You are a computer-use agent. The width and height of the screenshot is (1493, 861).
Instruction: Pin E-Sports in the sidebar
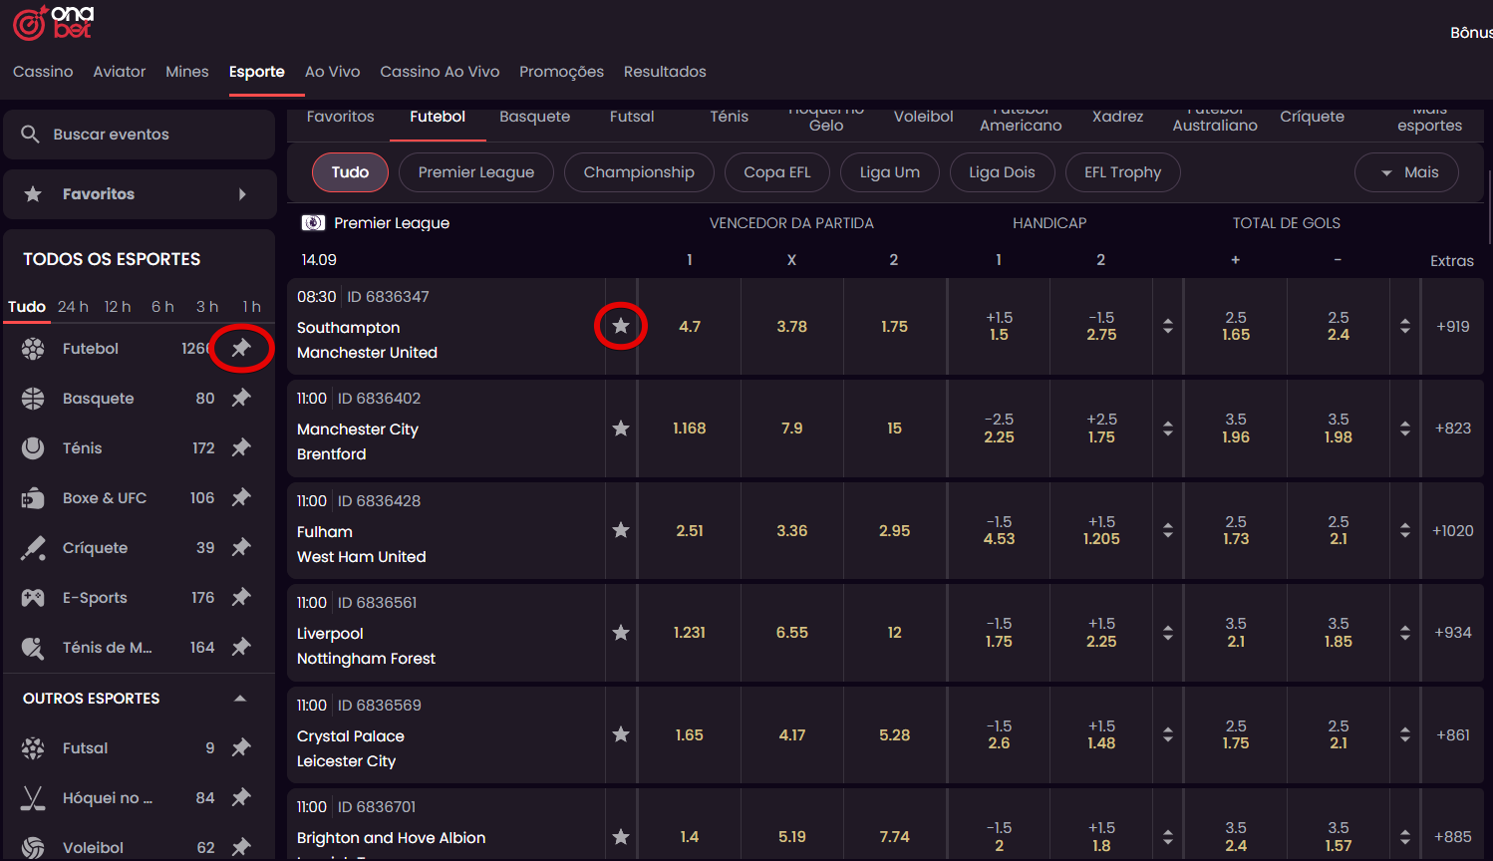coord(241,597)
